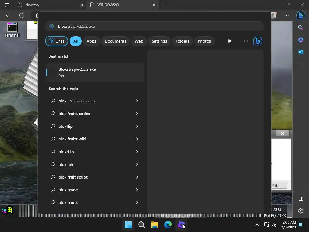
Task: Switch to the Apps search filter
Action: 91,41
